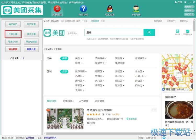The image size is (196, 140).
Task: Expand the 美食 category dropdown
Action: pos(79,58)
